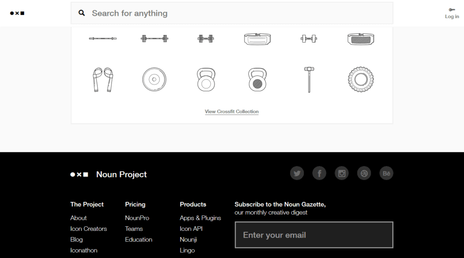Click the 'Enter your email' field
Image resolution: width=464 pixels, height=258 pixels.
pos(314,235)
